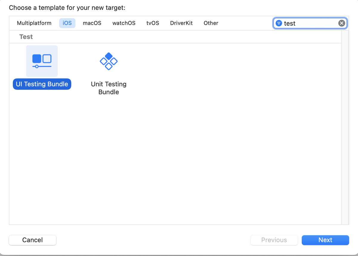Click the filter icon in search field
Screen dimensions: 358x256
click(x=279, y=23)
